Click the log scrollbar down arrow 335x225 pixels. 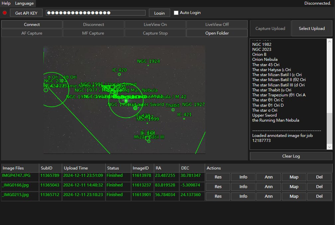pyautogui.click(x=329, y=147)
